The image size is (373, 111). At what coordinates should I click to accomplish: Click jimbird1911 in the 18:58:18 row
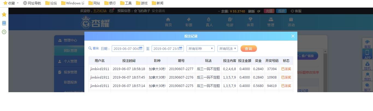click(x=100, y=69)
